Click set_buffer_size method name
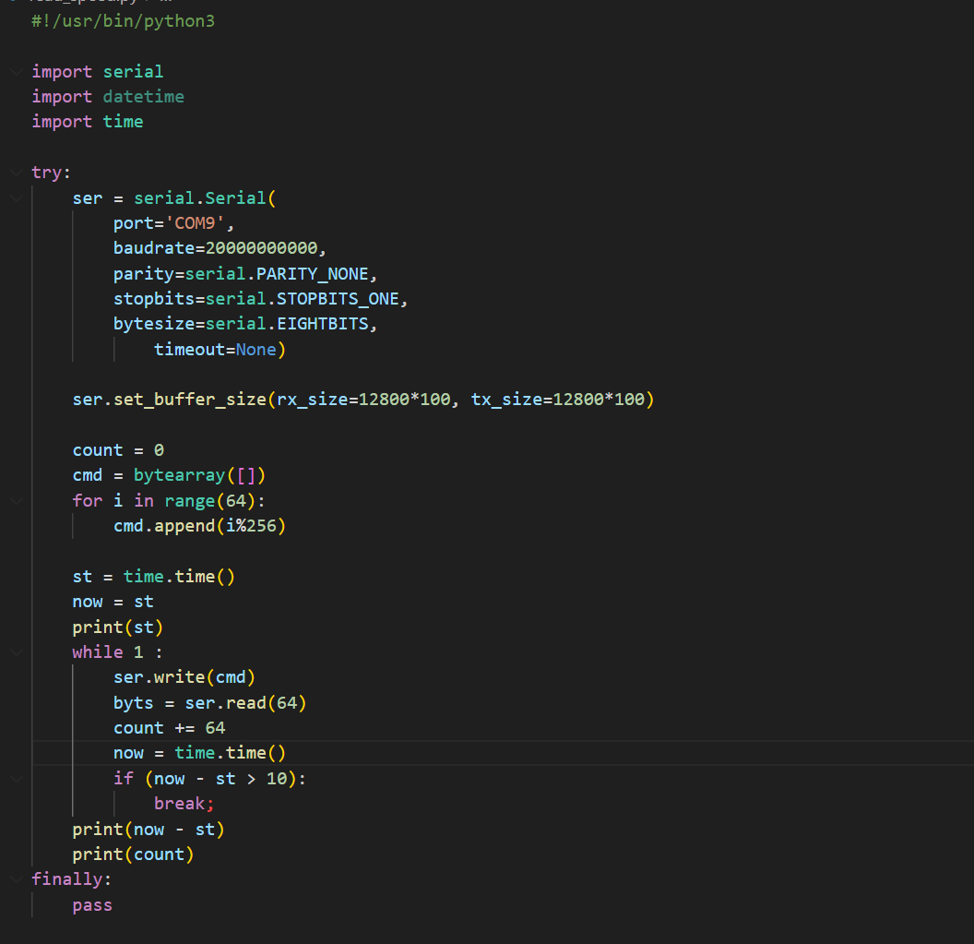974x944 pixels. pos(190,400)
